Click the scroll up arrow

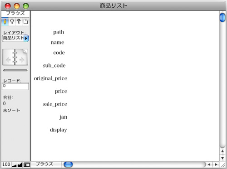pos(222,151)
